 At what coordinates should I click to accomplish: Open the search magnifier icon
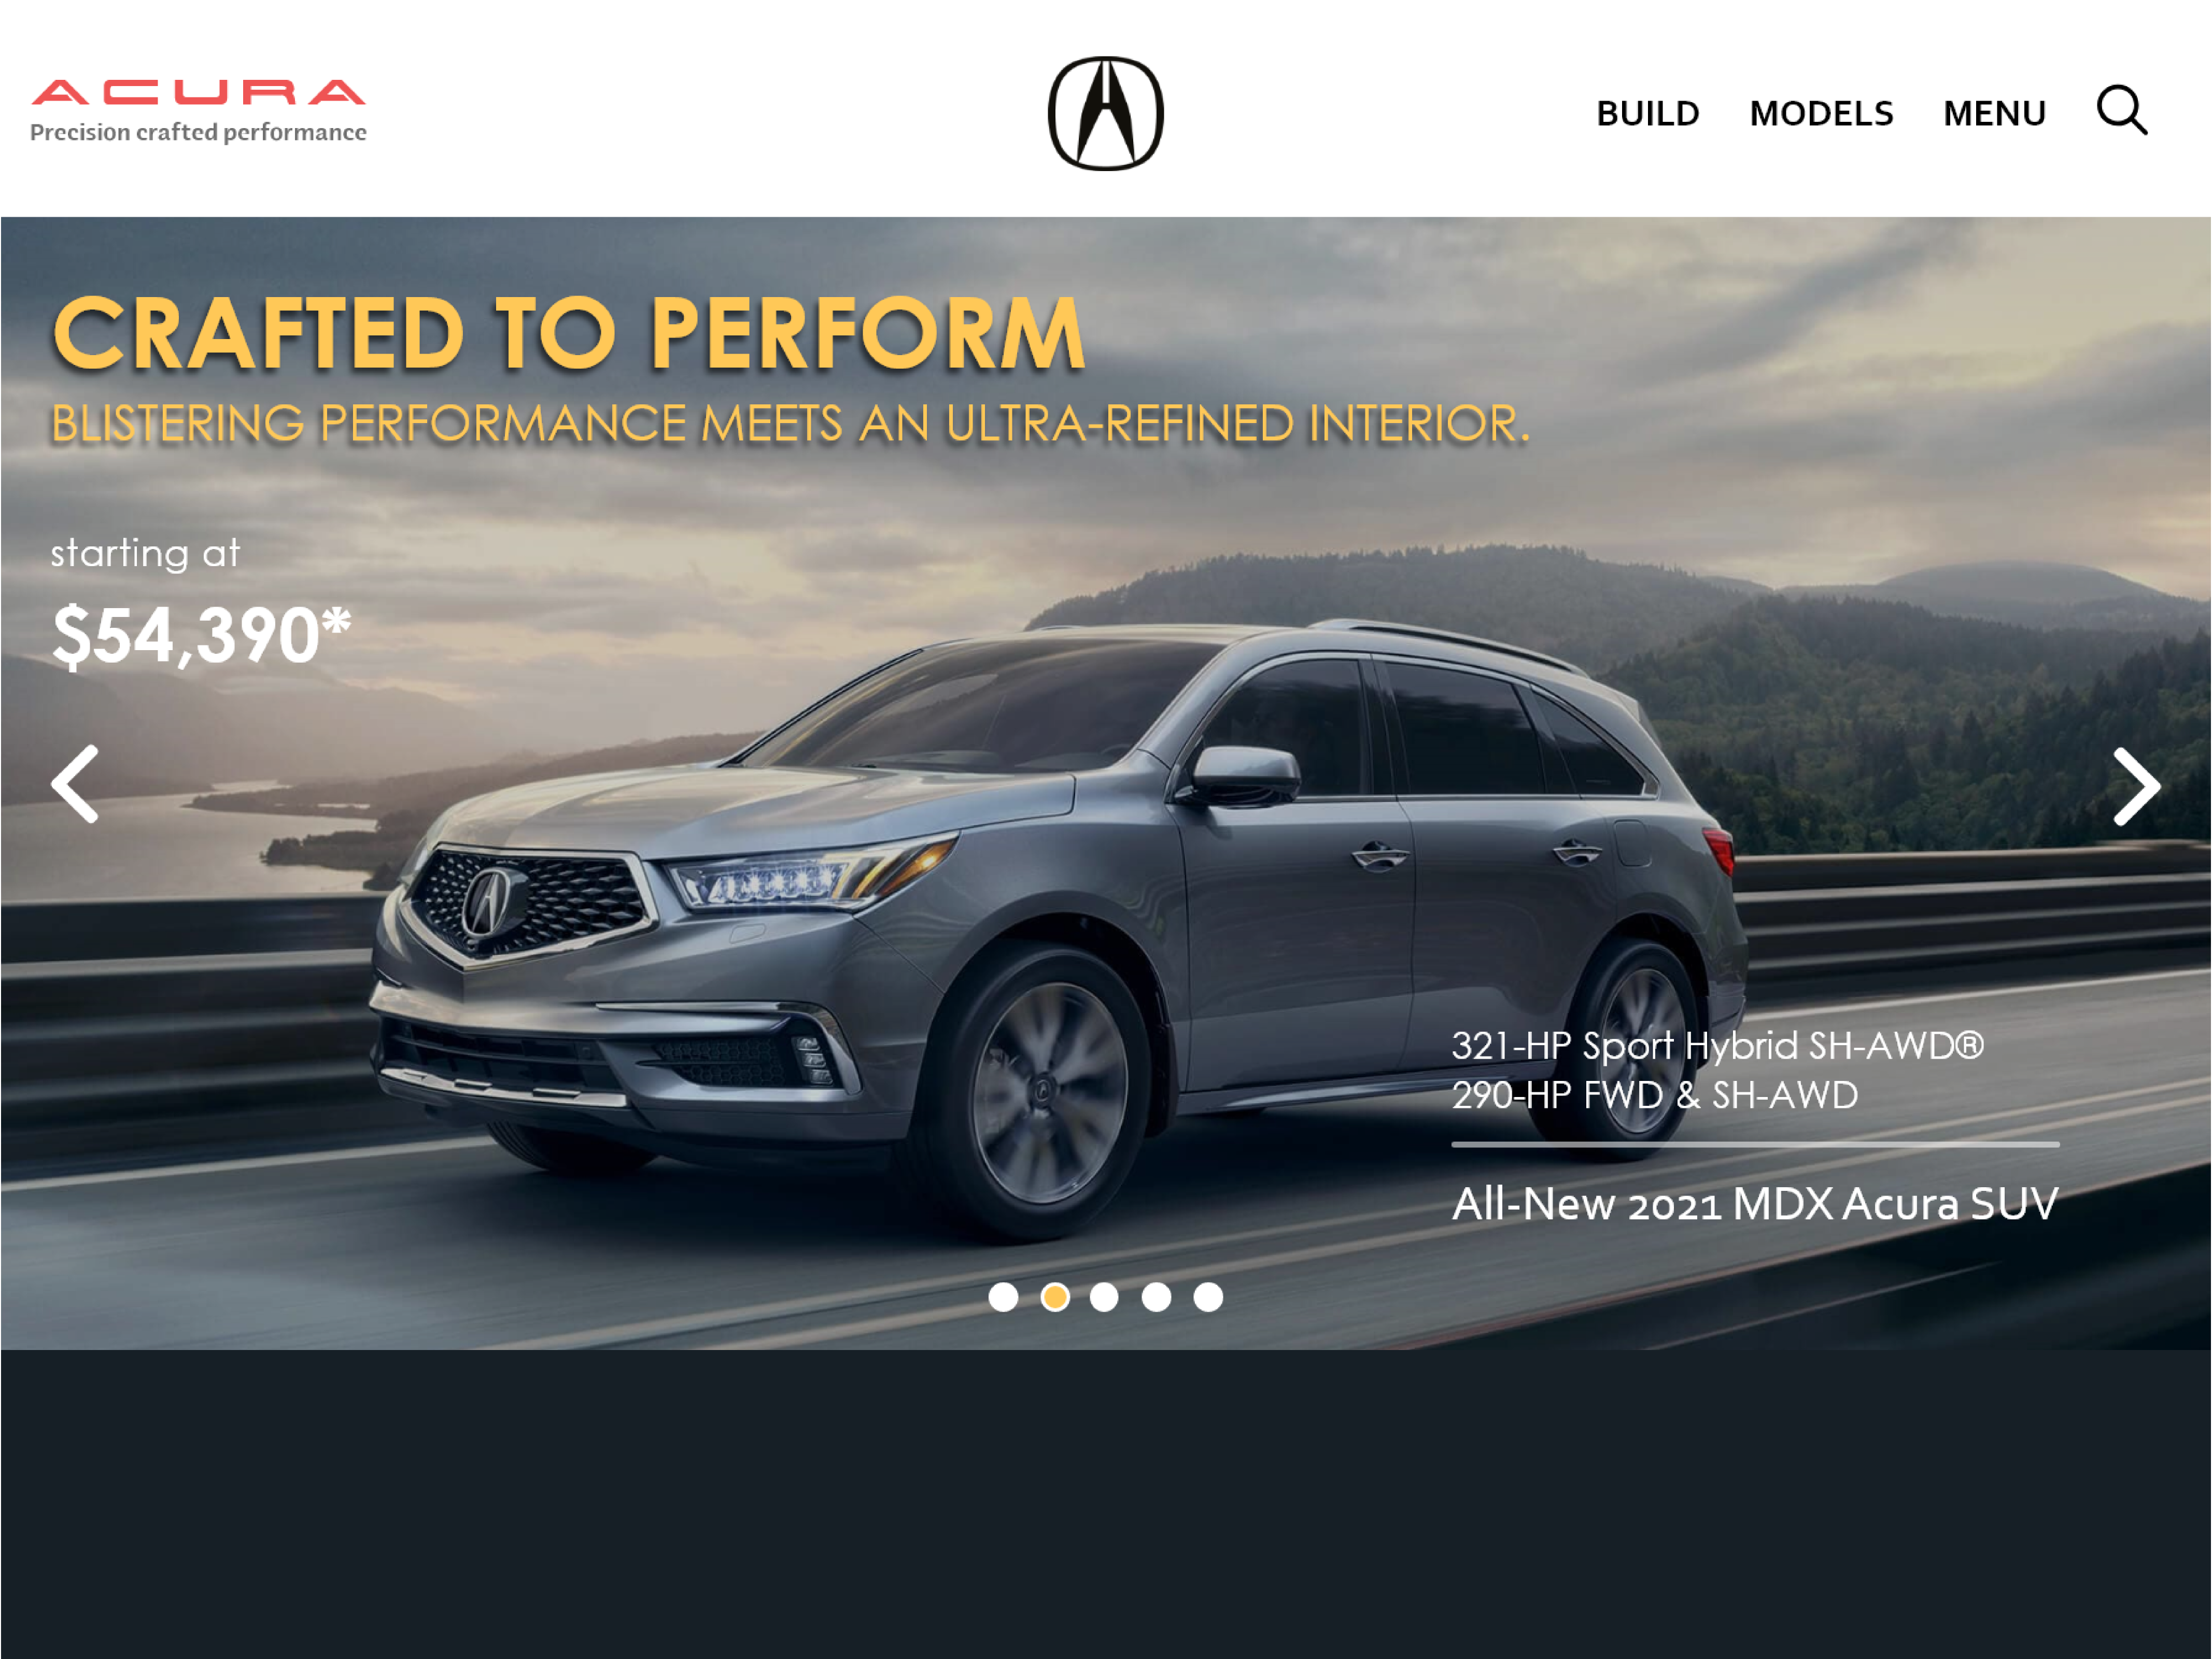pos(2122,110)
